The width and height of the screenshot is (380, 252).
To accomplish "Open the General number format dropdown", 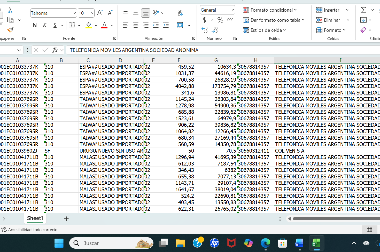I will coord(232,10).
